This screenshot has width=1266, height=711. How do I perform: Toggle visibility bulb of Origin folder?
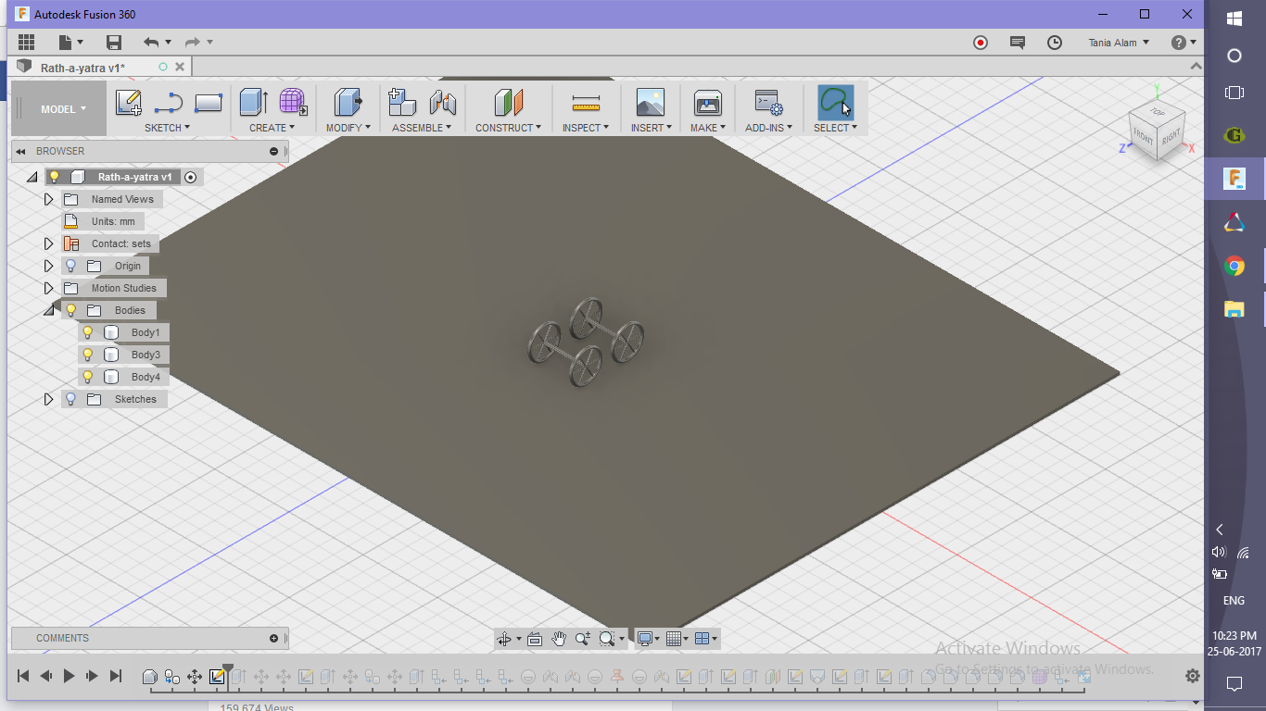tap(70, 266)
